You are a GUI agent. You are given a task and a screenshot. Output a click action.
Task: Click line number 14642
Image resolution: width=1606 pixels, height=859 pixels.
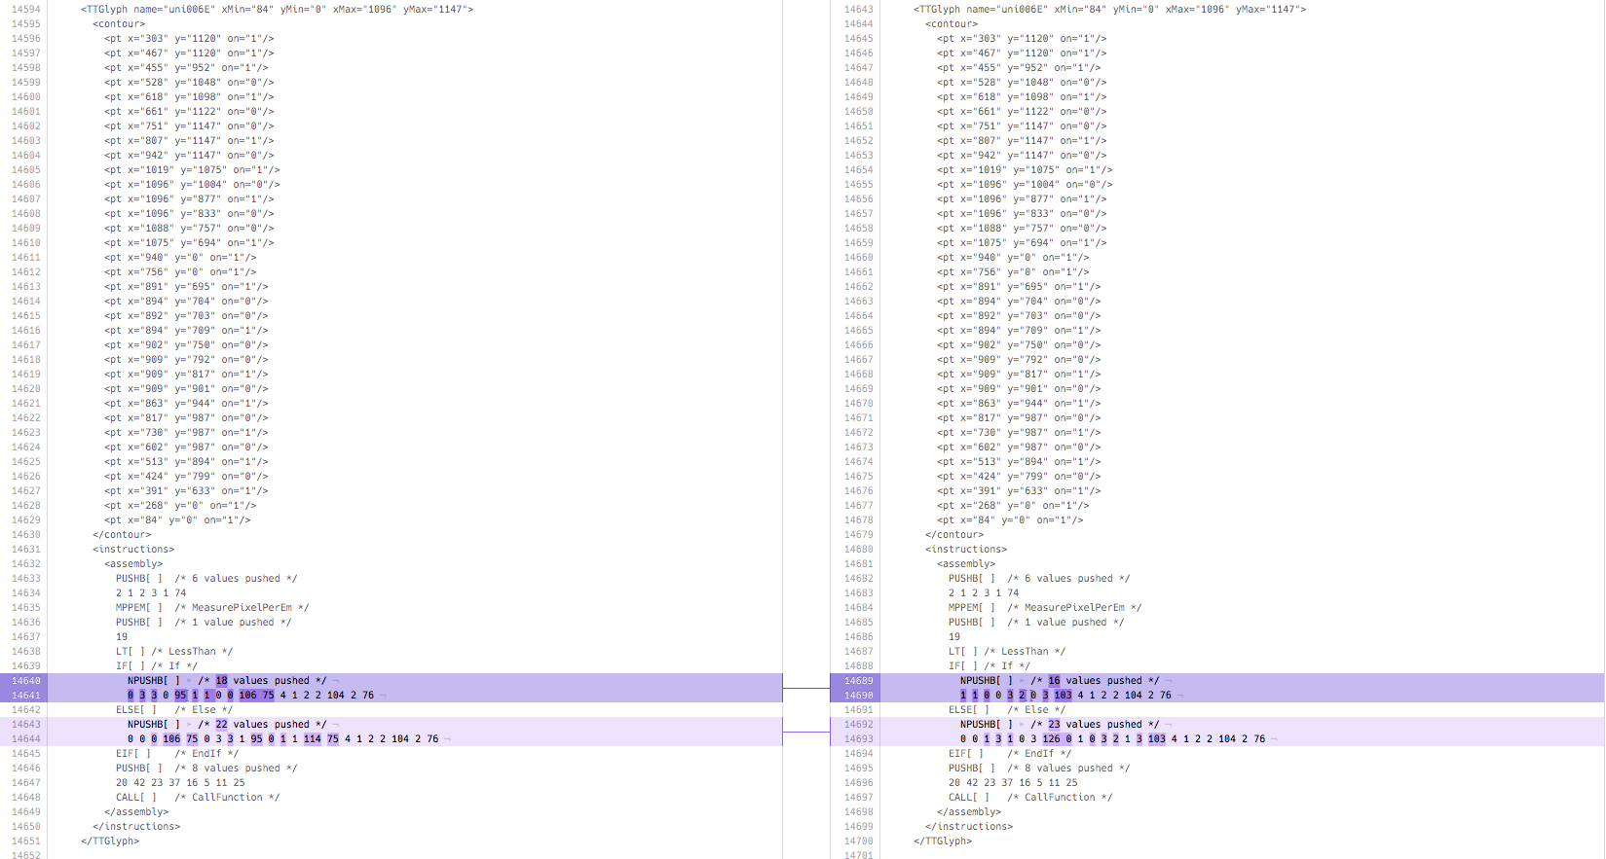tap(26, 710)
